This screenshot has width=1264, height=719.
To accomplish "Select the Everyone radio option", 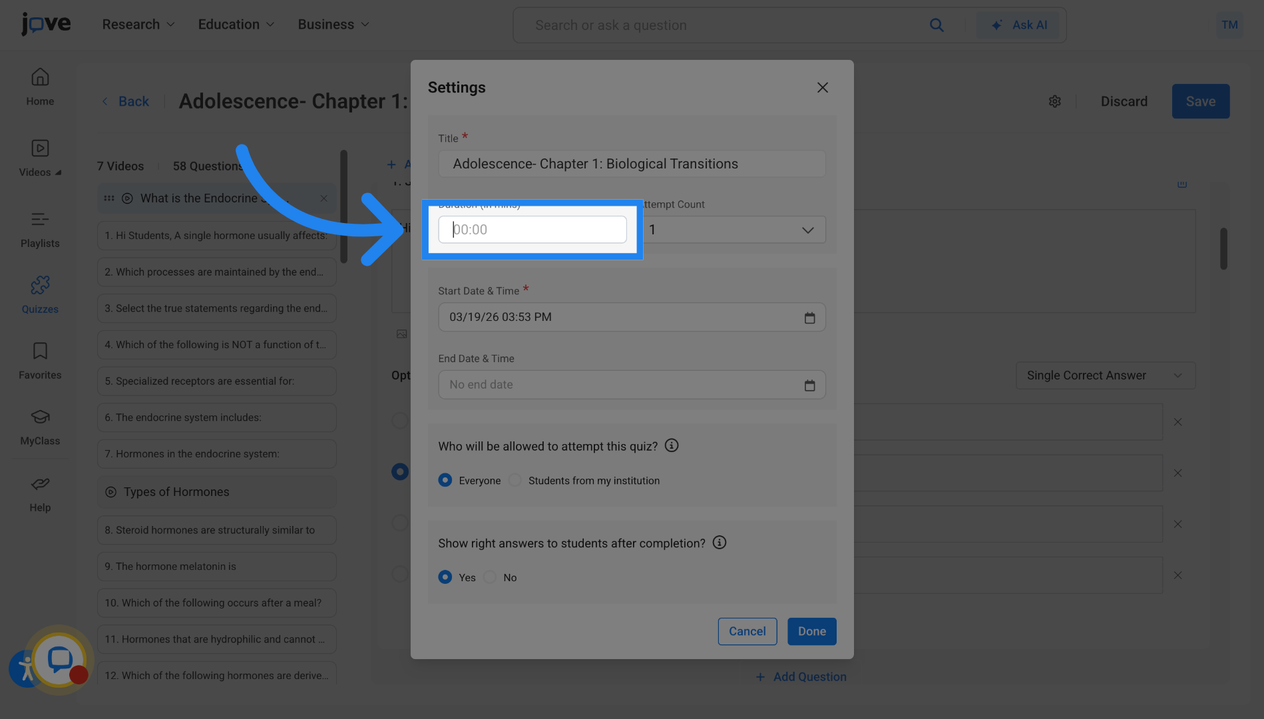I will (445, 480).
